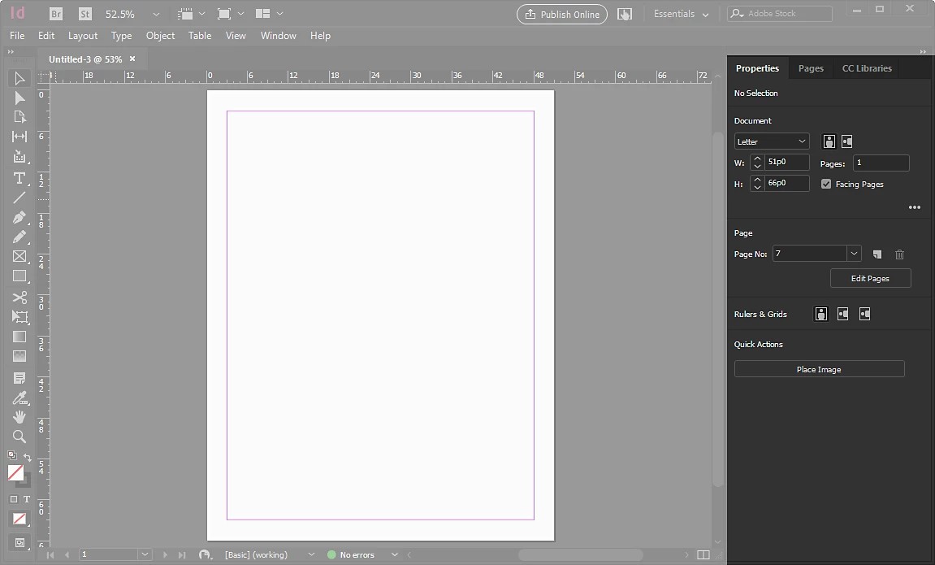Select the Scissors tool
The height and width of the screenshot is (565, 935).
pos(19,297)
